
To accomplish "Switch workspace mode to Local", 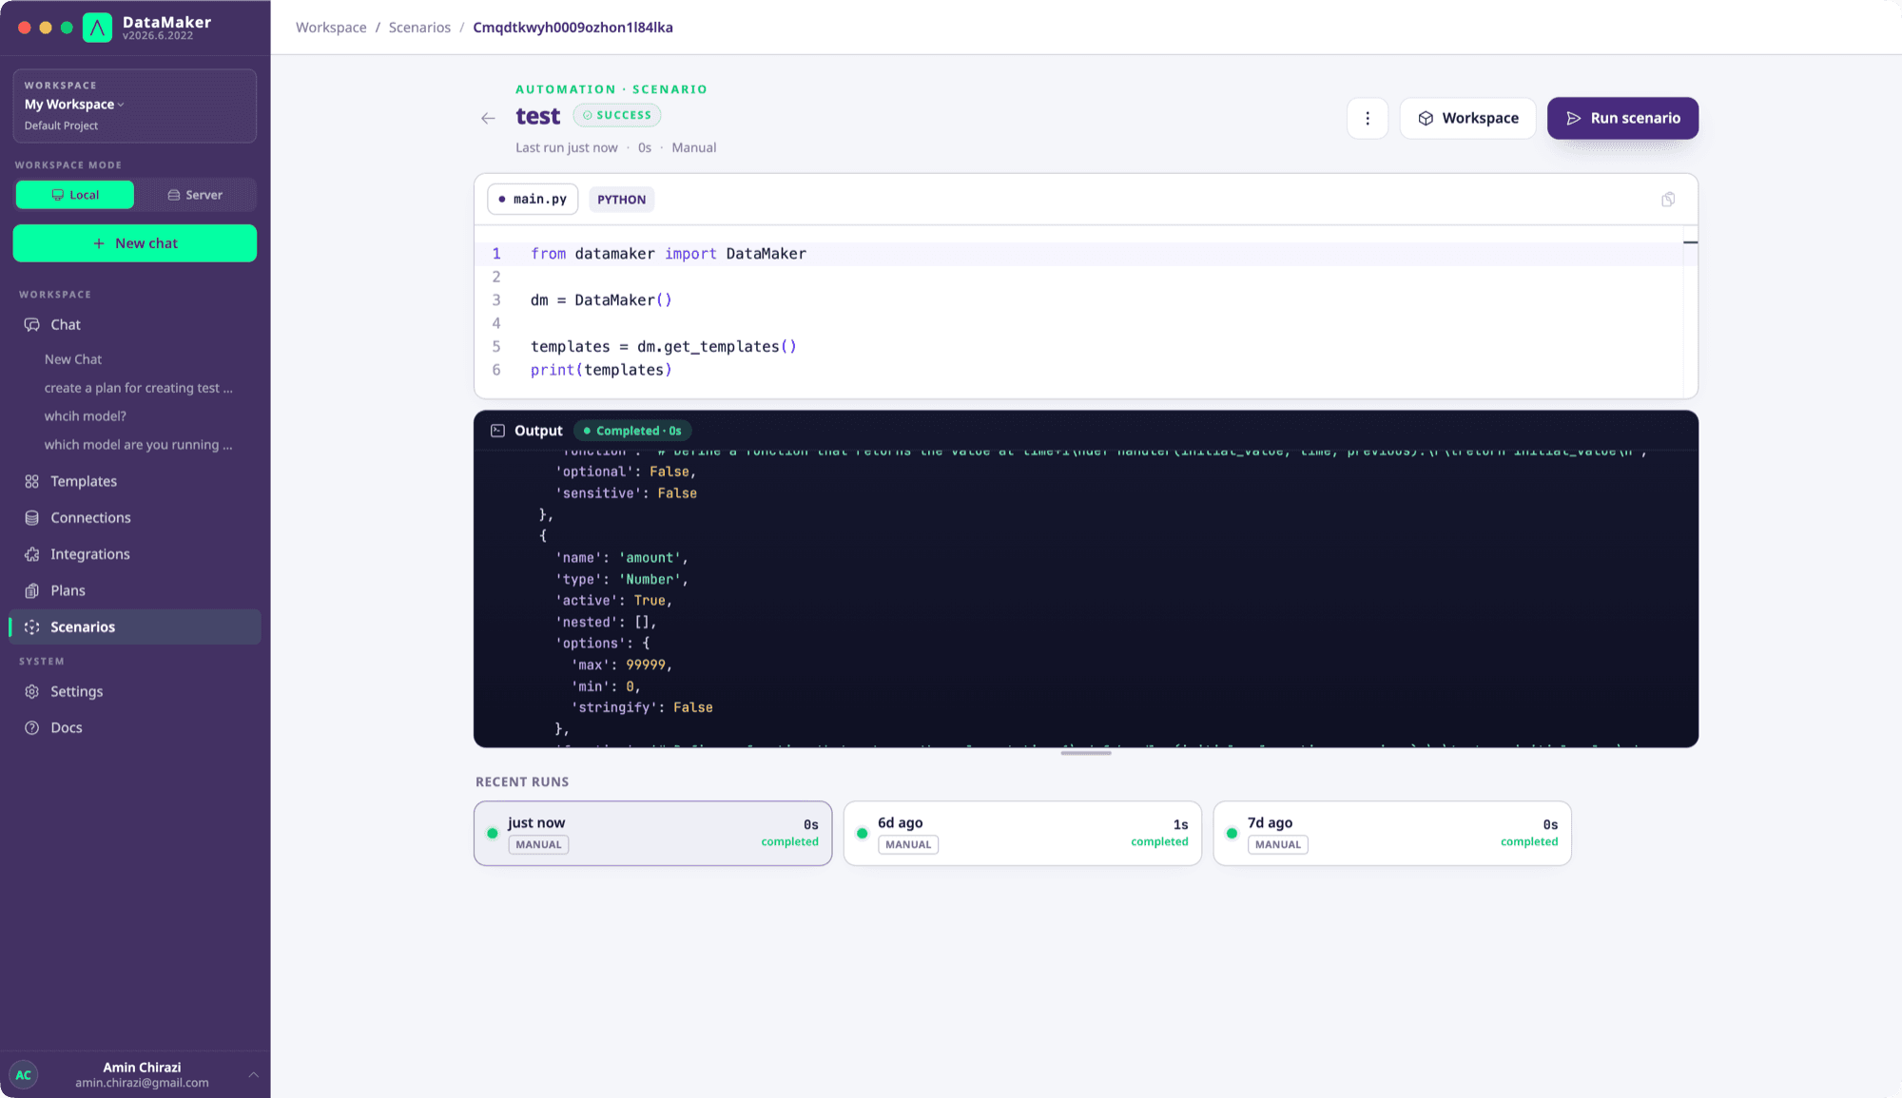I will [x=75, y=195].
